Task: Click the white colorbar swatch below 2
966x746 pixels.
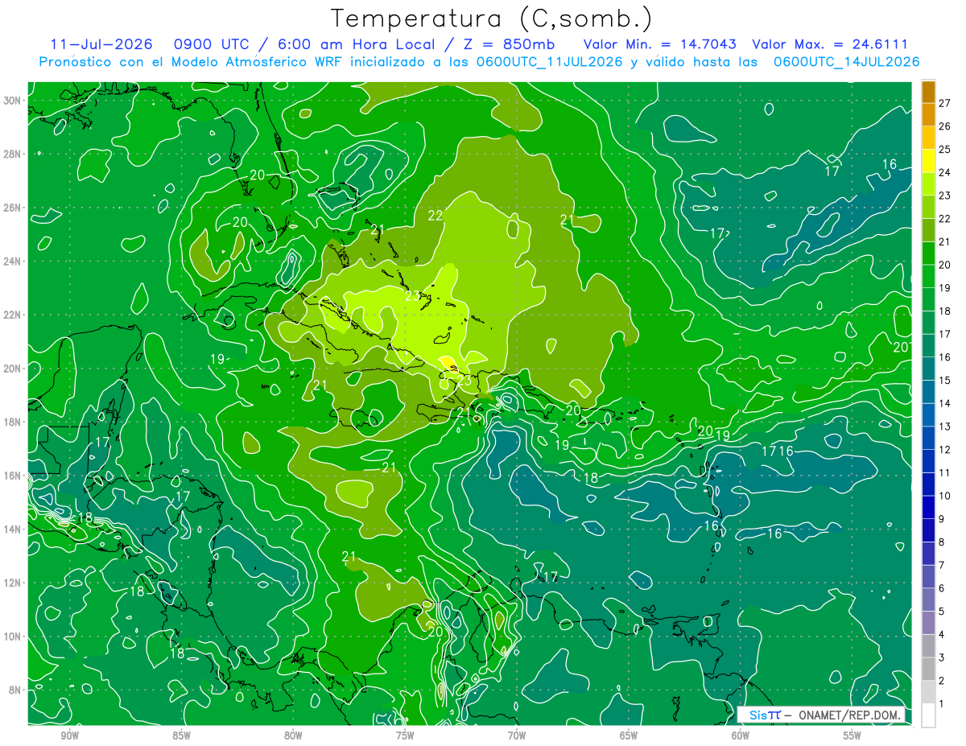Action: pos(928,715)
